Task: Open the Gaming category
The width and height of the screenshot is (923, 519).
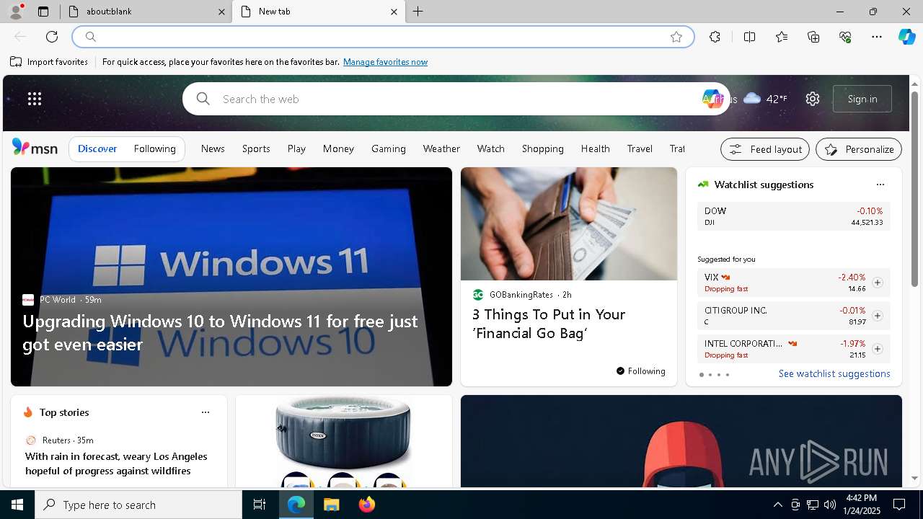Action: click(389, 148)
